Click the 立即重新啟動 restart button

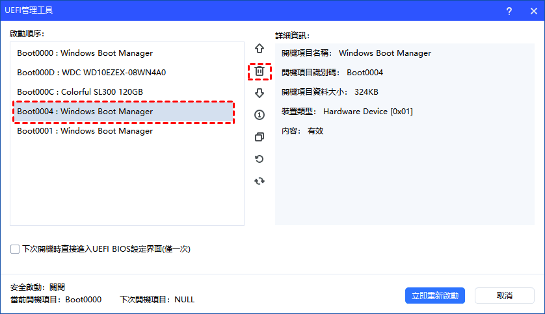(435, 296)
